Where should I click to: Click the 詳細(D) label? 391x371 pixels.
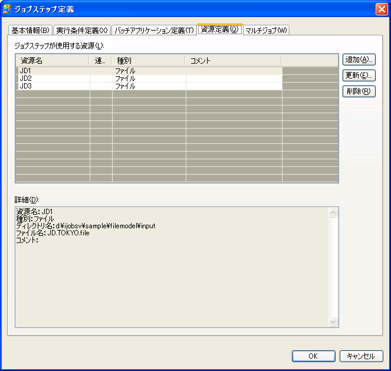(27, 200)
